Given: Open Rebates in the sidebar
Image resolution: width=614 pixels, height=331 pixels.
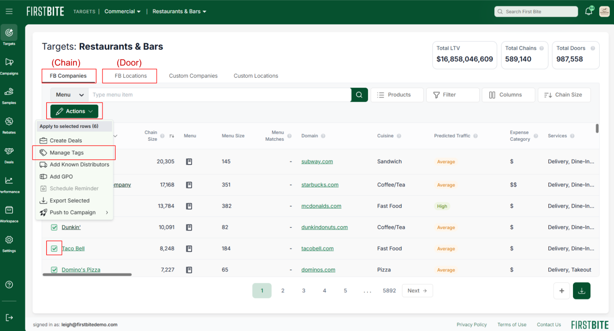Looking at the screenshot, I should [x=9, y=125].
